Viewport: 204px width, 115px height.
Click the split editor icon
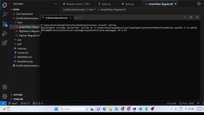pyautogui.click(x=199, y=4)
